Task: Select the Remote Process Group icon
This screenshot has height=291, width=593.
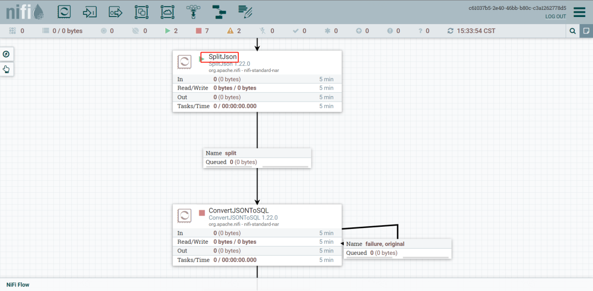Action: tap(167, 12)
